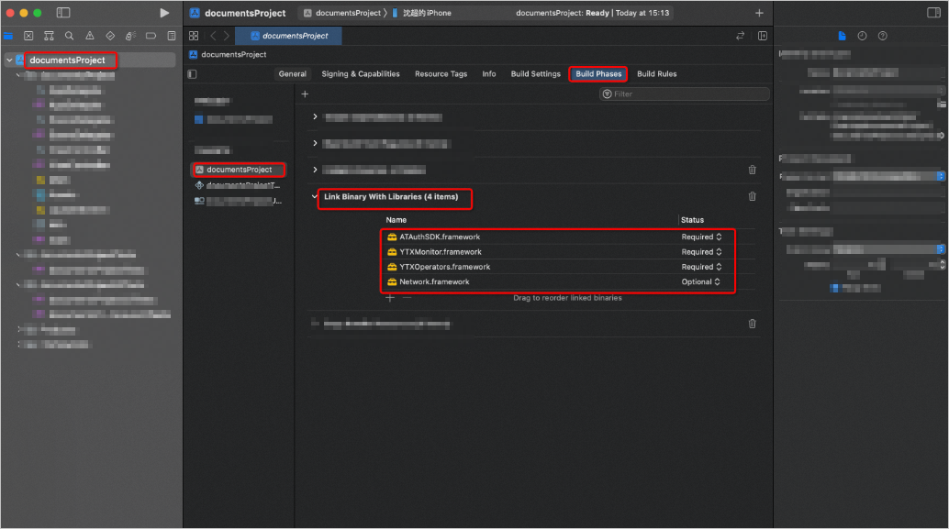The image size is (949, 529).
Task: Click the Name column header
Action: (x=396, y=220)
